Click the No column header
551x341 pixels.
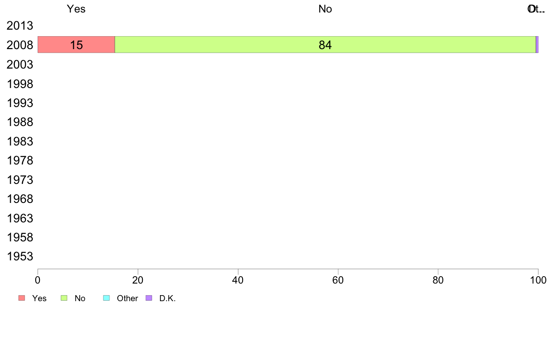pos(326,9)
